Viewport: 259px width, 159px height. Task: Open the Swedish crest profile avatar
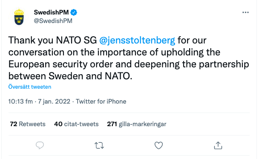coord(19,17)
